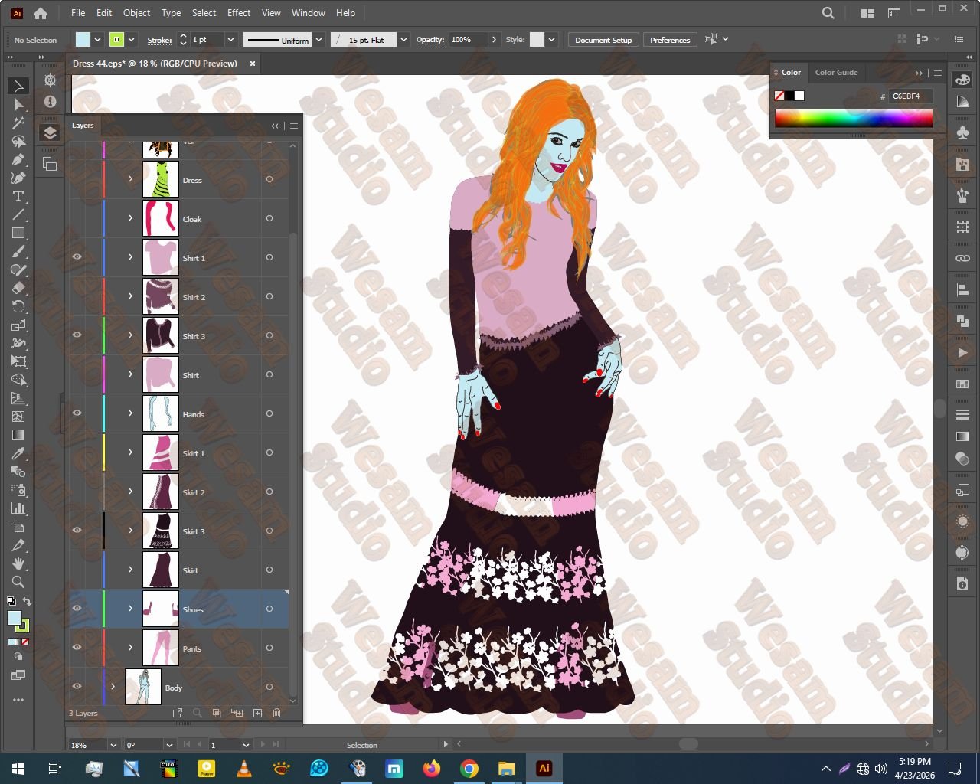This screenshot has width=980, height=784.
Task: Choose the Rectangle tool
Action: click(18, 233)
